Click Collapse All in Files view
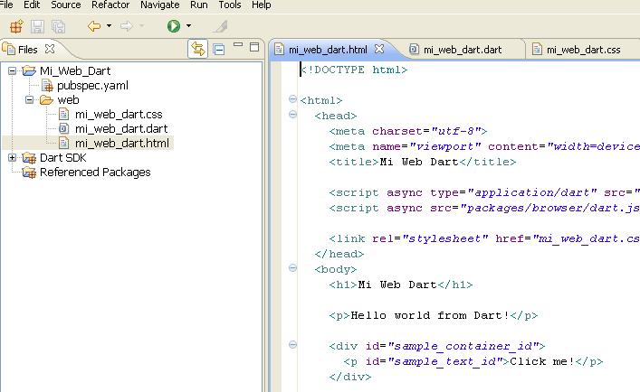This screenshot has width=640, height=392. point(219,50)
